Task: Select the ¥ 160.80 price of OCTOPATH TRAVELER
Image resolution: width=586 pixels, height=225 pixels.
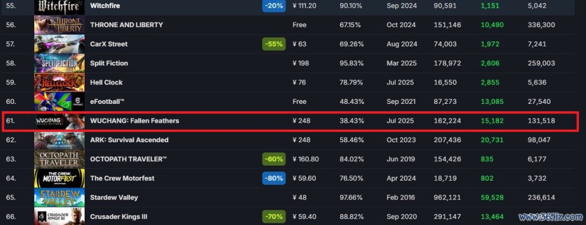Action: (x=305, y=159)
